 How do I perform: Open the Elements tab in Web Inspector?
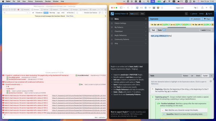click(x=25, y=10)
